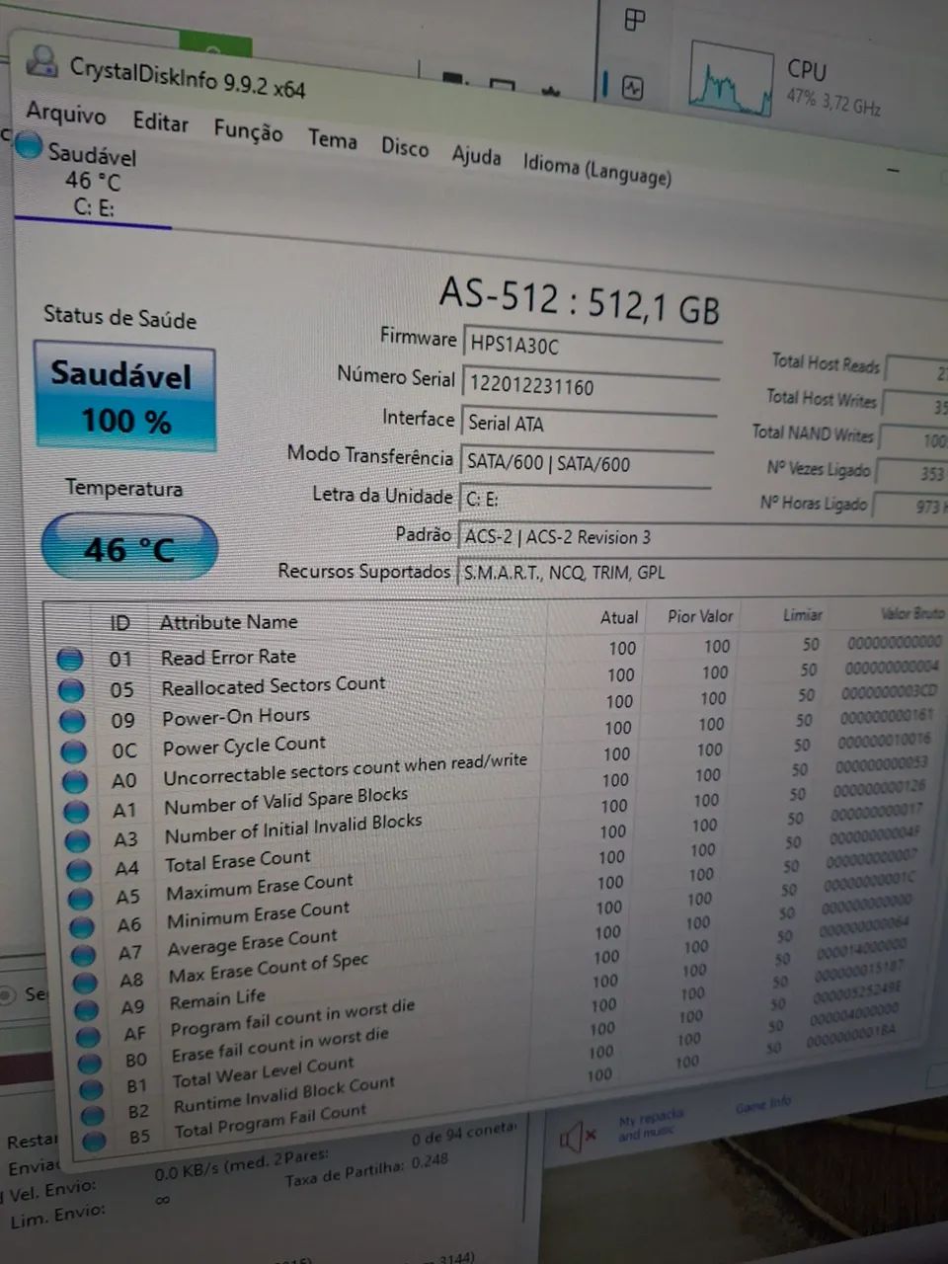Select the Read Error Rate attribute name
This screenshot has height=1264, width=948.
click(x=229, y=657)
